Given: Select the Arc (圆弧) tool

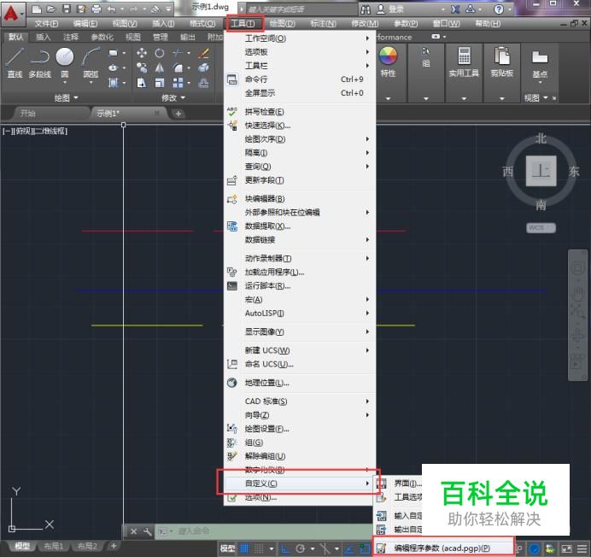Looking at the screenshot, I should tap(91, 62).
